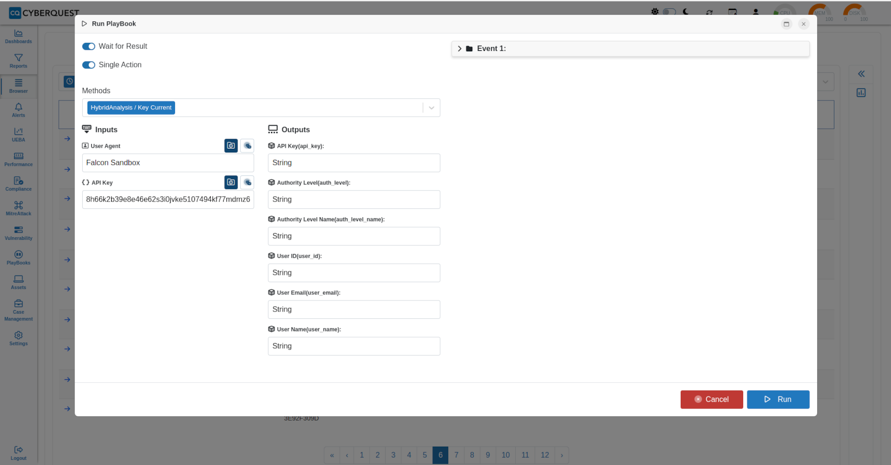Viewport: 891px width, 465px height.
Task: Open Dashboards in the left sidebar
Action: [18, 37]
